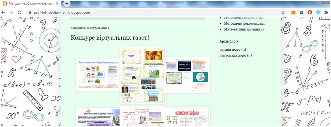
Task: Go forward using the browser arrow
Action: coord(12,13)
